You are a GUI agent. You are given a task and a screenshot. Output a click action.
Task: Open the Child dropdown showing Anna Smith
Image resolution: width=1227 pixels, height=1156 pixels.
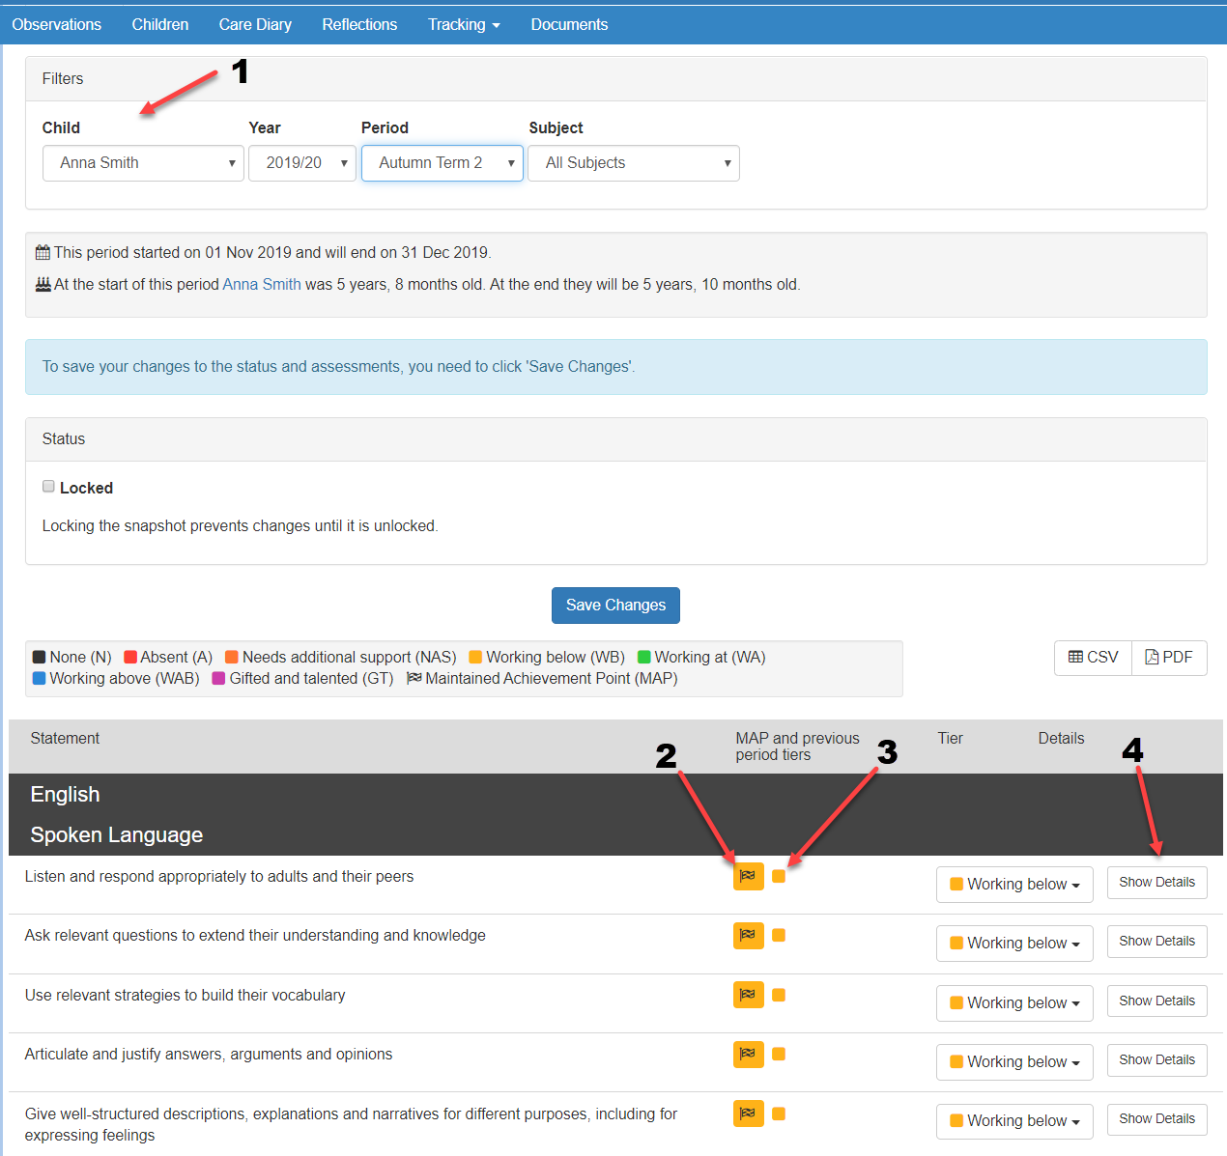143,163
